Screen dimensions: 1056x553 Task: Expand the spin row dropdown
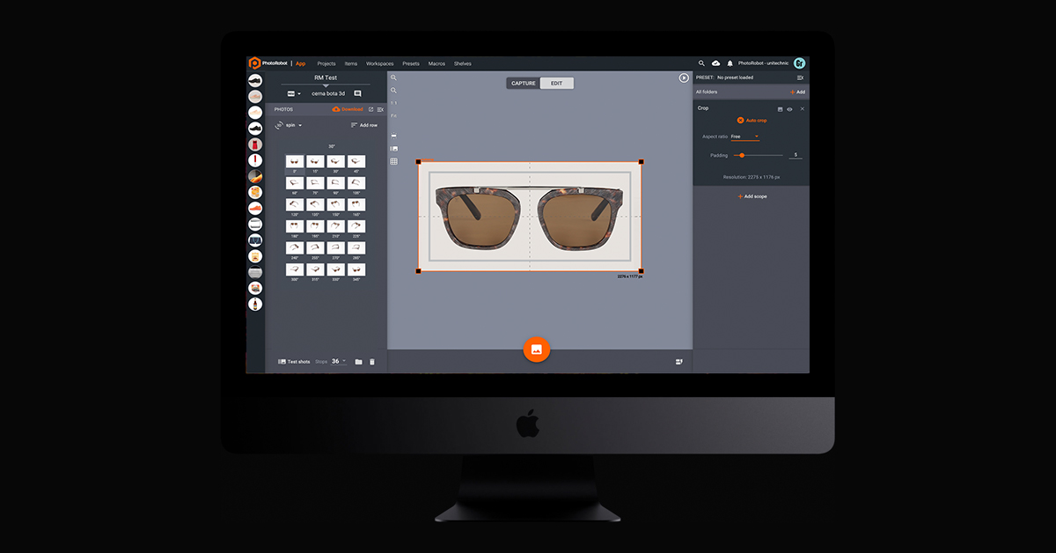coord(300,125)
